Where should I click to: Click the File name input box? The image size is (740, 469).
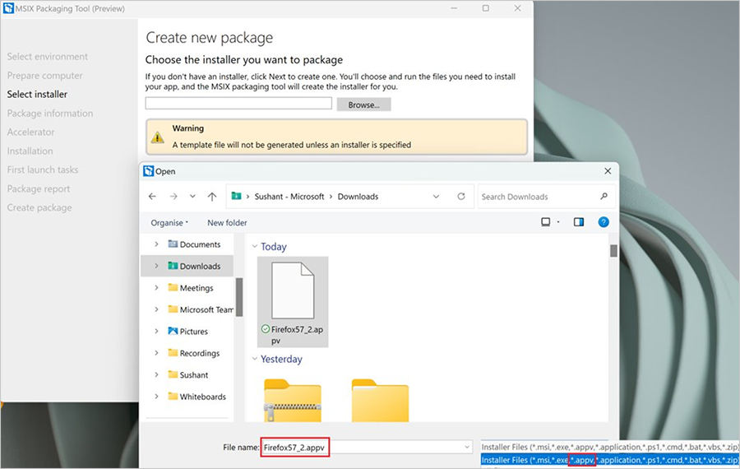[x=367, y=447]
